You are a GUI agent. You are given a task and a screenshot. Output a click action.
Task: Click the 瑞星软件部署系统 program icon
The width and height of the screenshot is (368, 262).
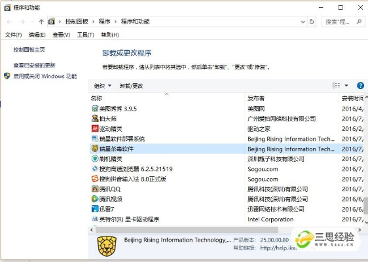95,139
